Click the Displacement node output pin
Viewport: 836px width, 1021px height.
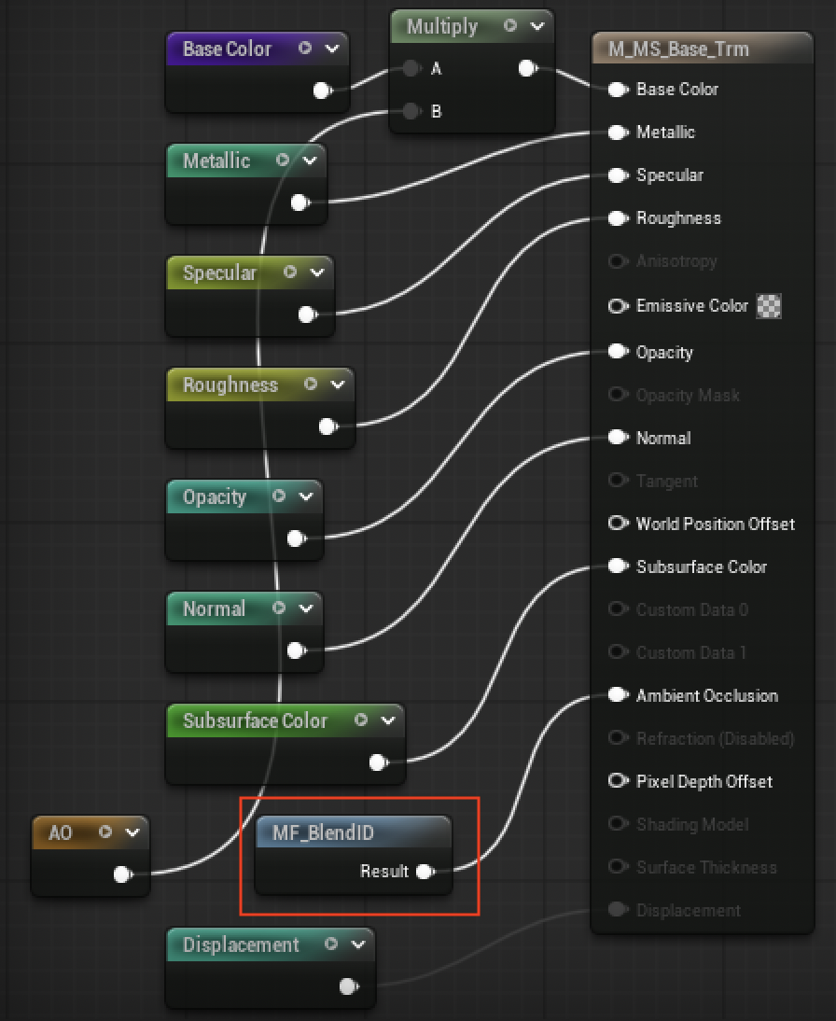tap(349, 986)
